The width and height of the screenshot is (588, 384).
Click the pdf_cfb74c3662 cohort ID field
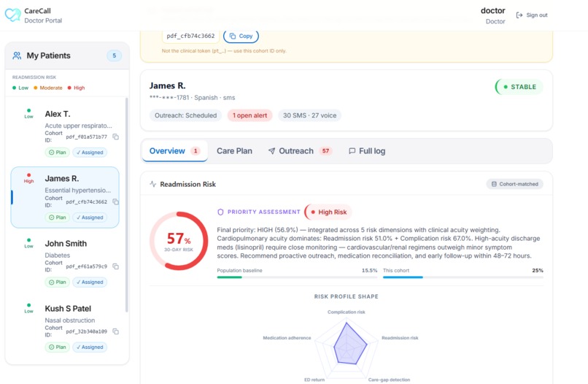[190, 36]
